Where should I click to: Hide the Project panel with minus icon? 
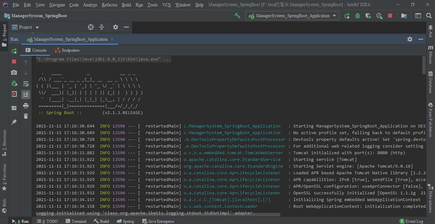point(126,27)
